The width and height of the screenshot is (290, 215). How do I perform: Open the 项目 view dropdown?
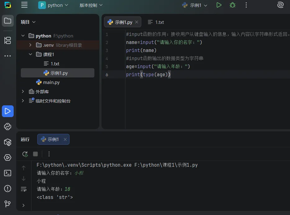coord(28,22)
